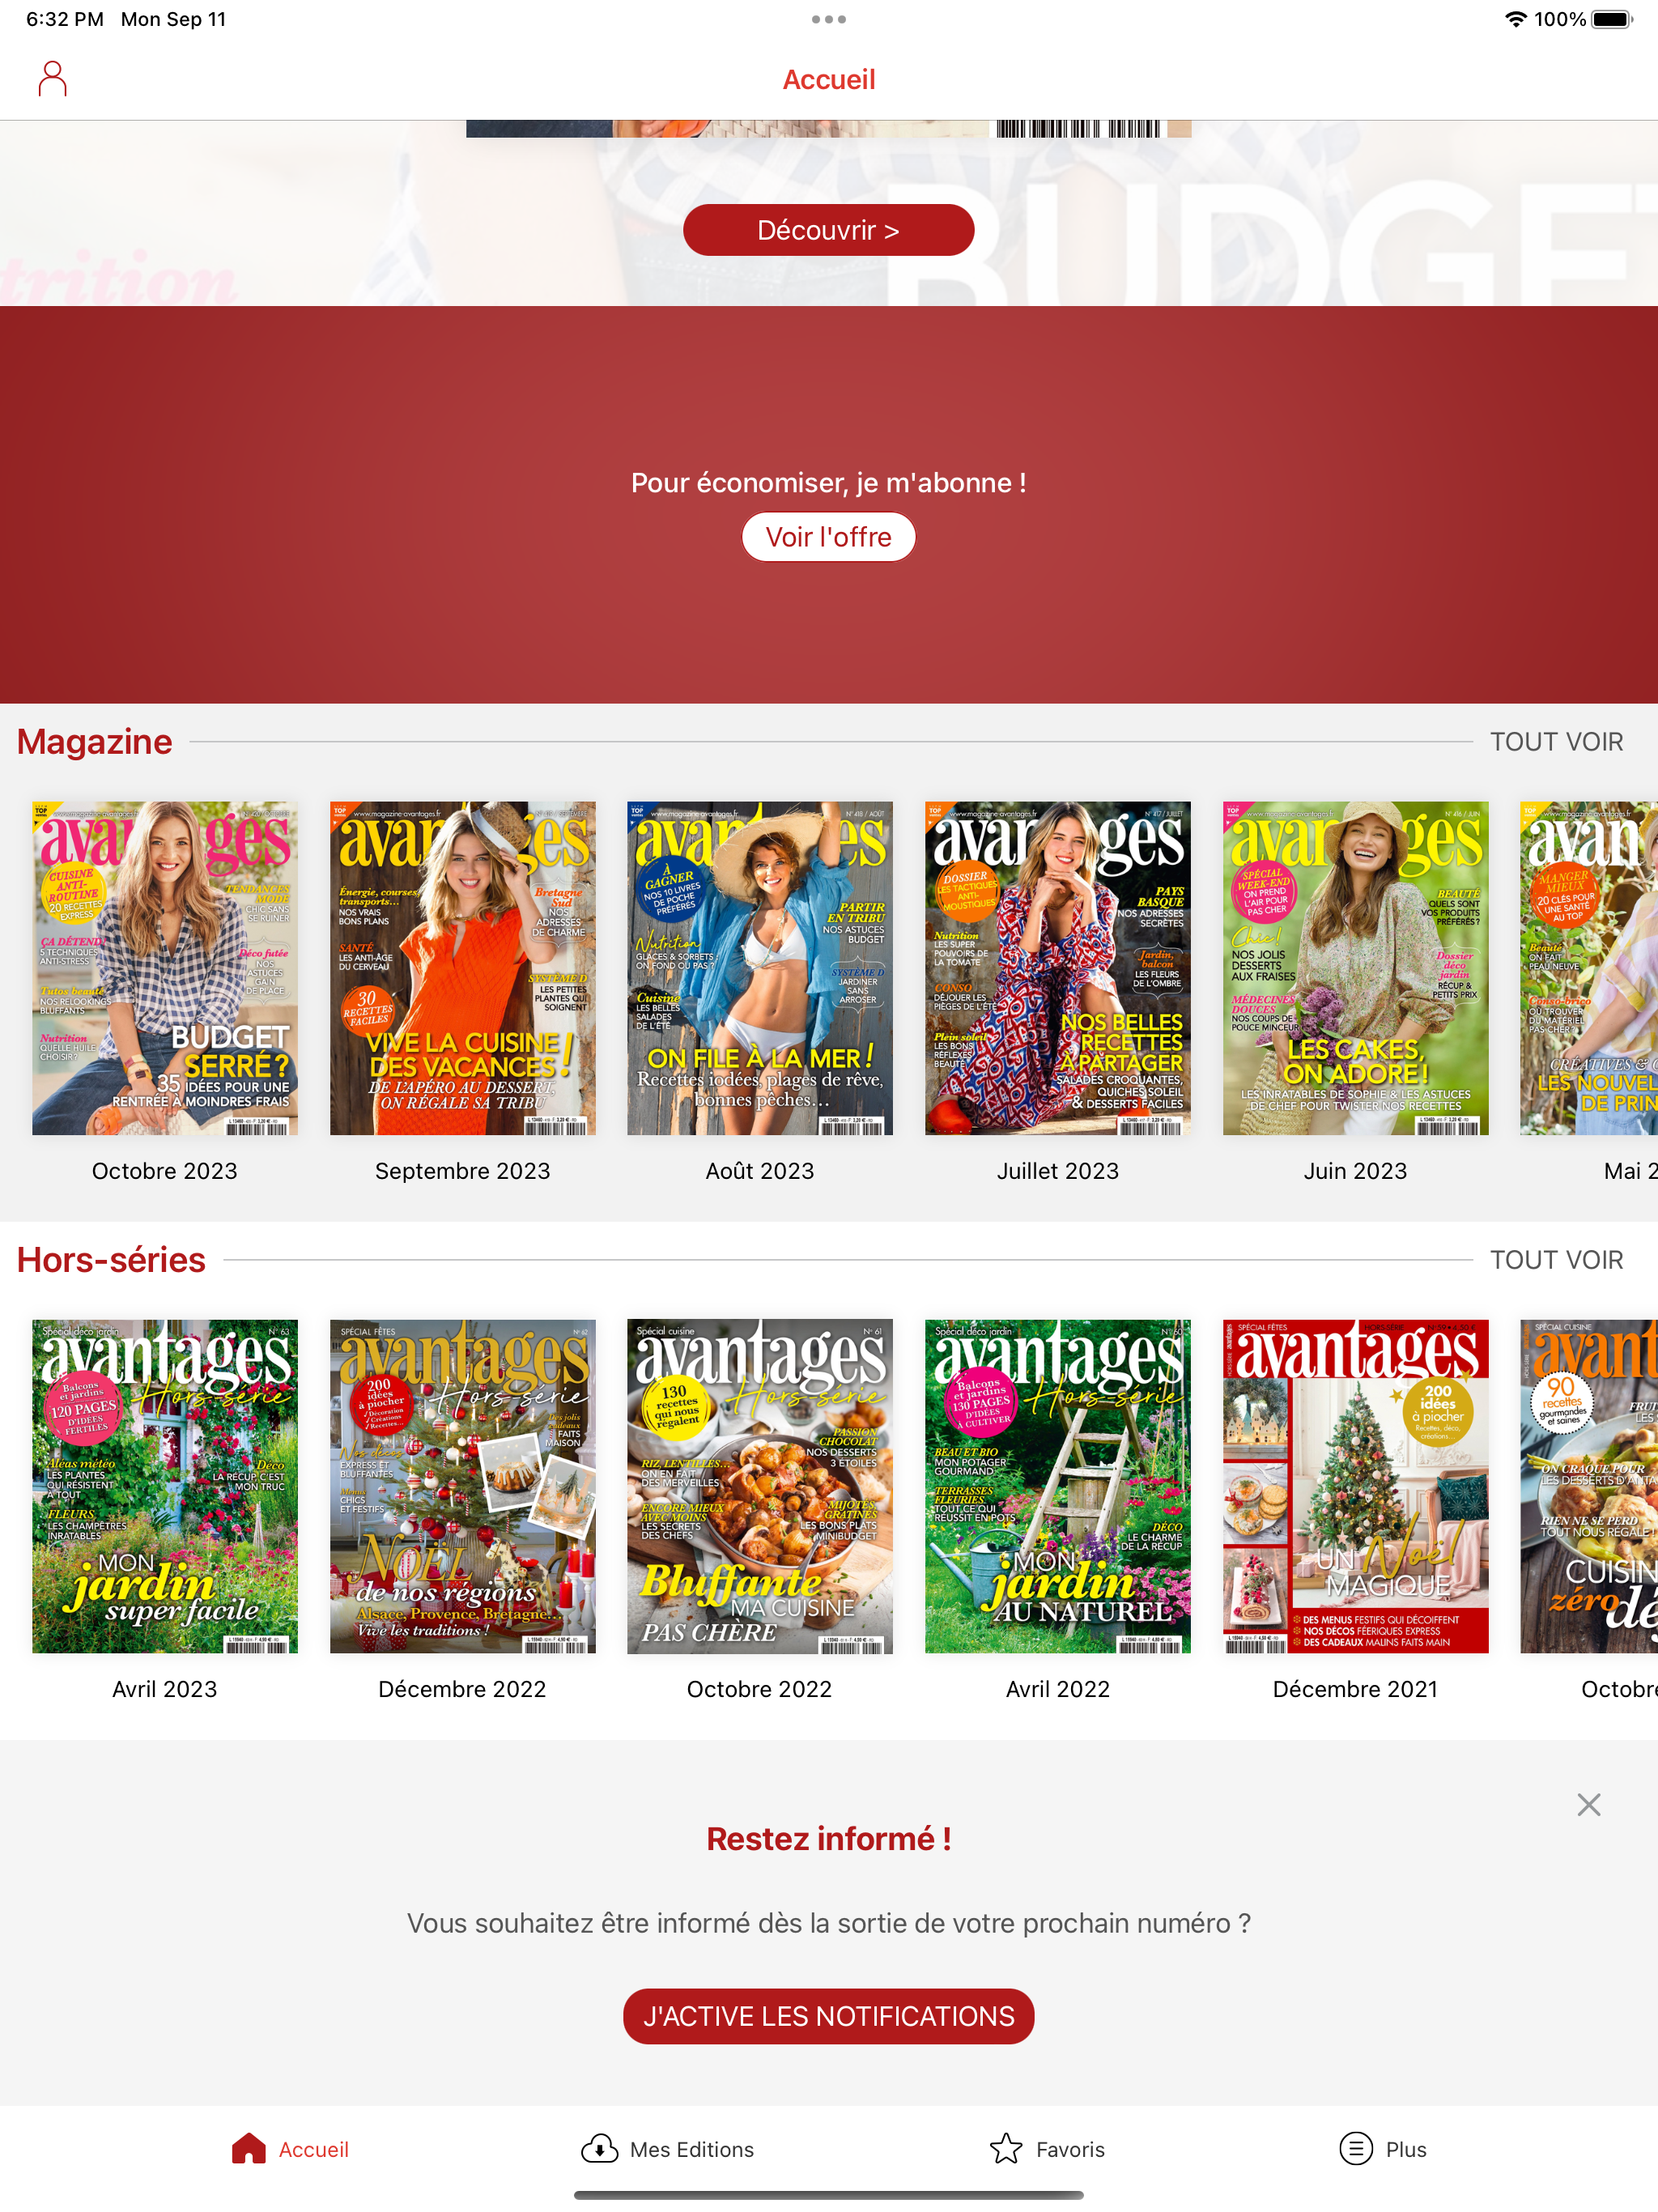1658x2212 pixels.
Task: Tap the home indicator bar
Action: [829, 2195]
